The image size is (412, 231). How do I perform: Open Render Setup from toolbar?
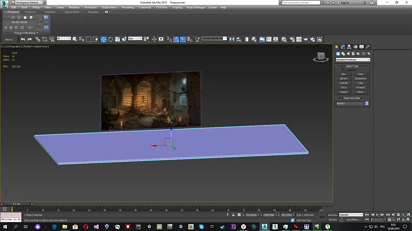[x=292, y=39]
